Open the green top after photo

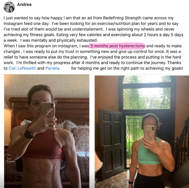(x=142, y=132)
